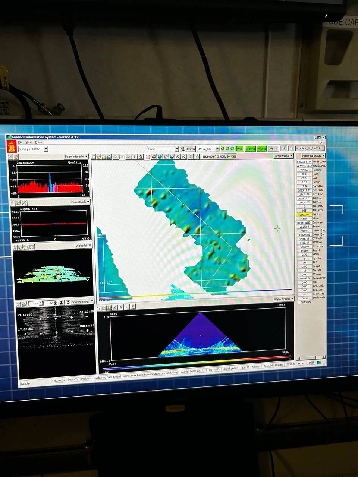This screenshot has width=358, height=477.
Task: Toggle the 3D view button
Action: pyautogui.click(x=128, y=157)
